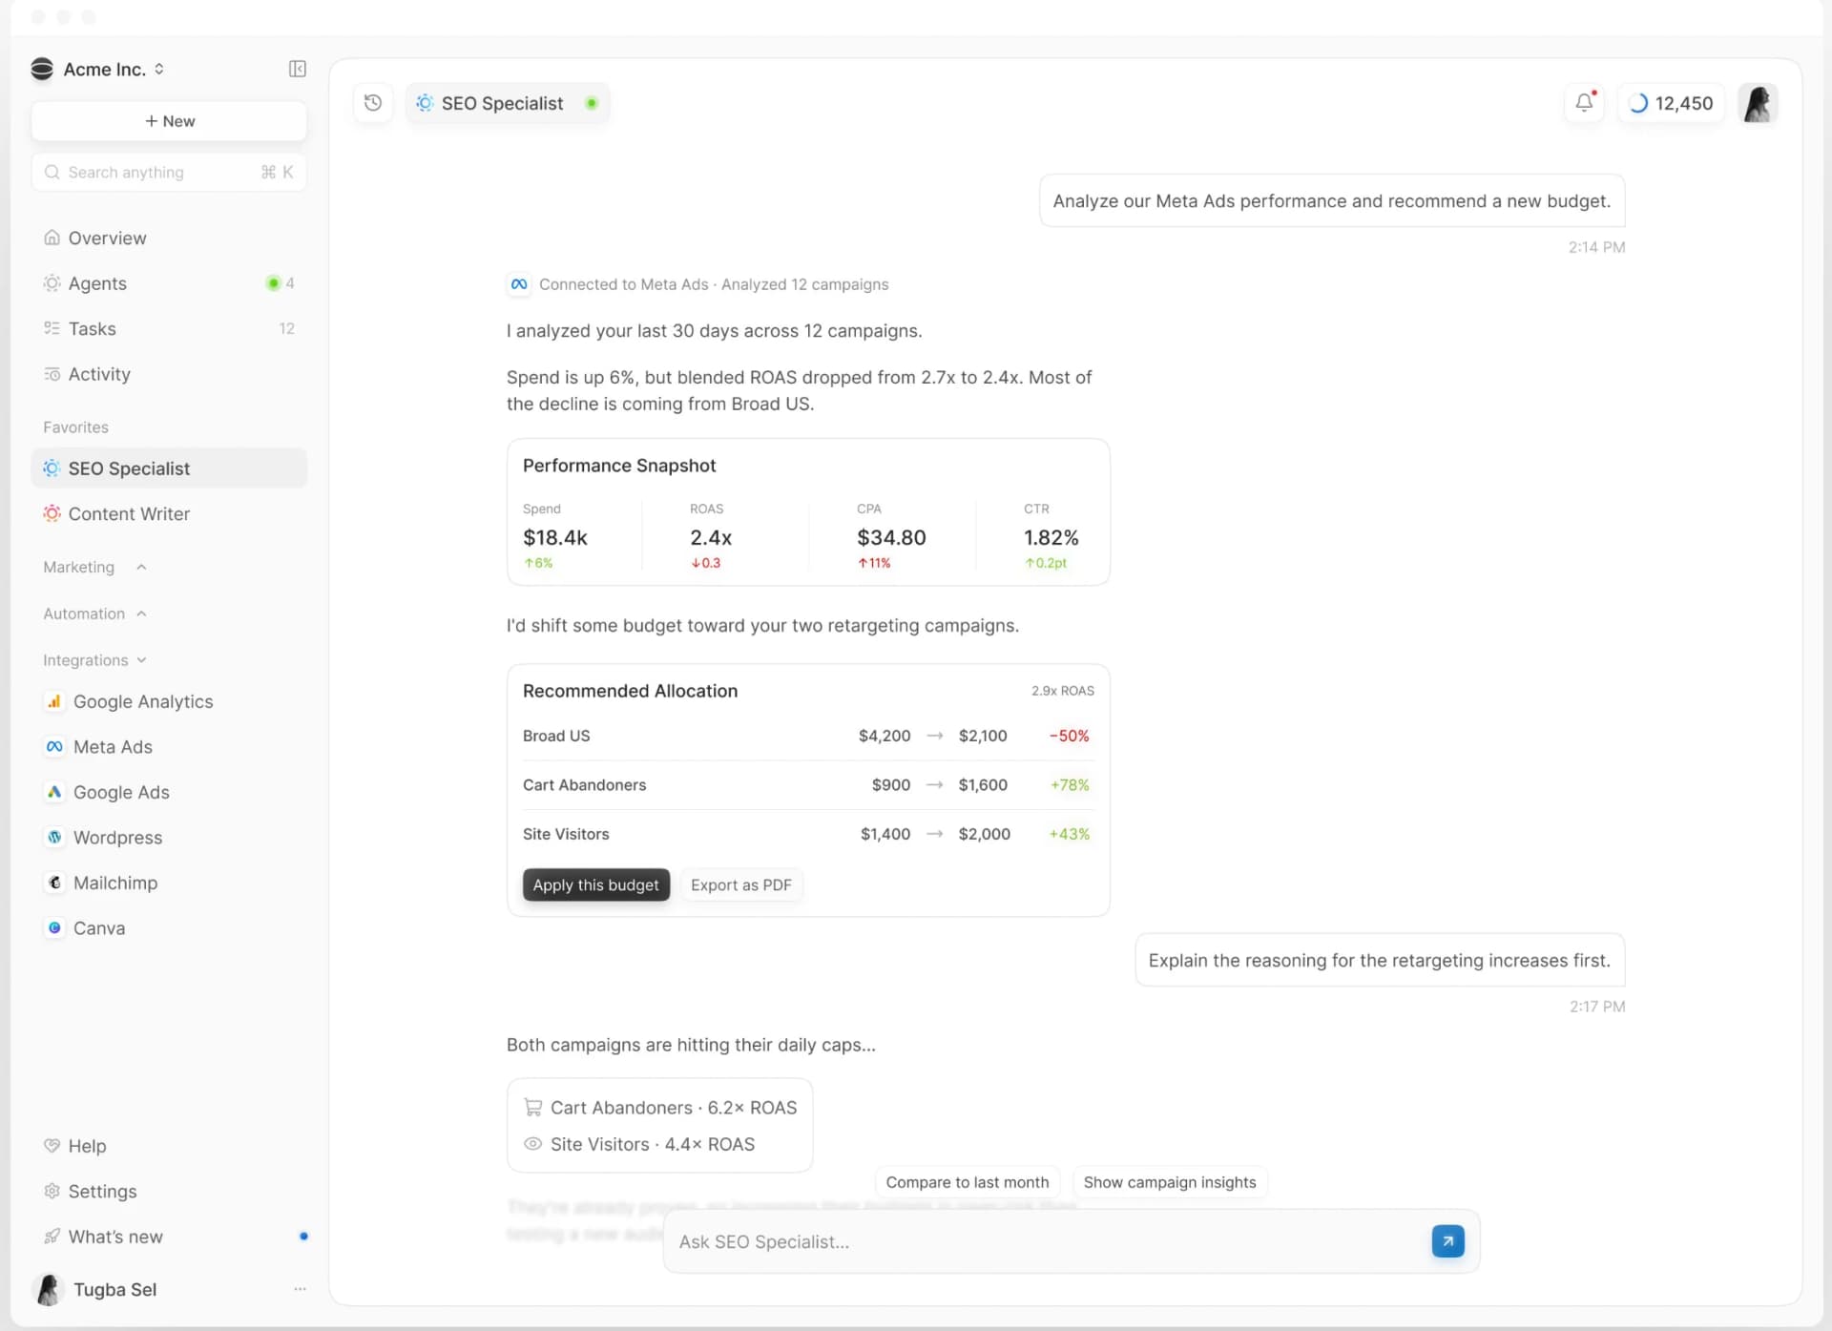Expand the Automation section chevron
Screen dimensions: 1832x1331
[141, 614]
